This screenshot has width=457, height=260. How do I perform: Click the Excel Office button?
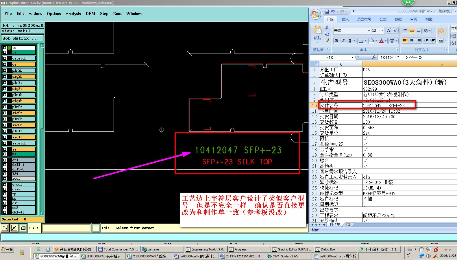(x=316, y=14)
